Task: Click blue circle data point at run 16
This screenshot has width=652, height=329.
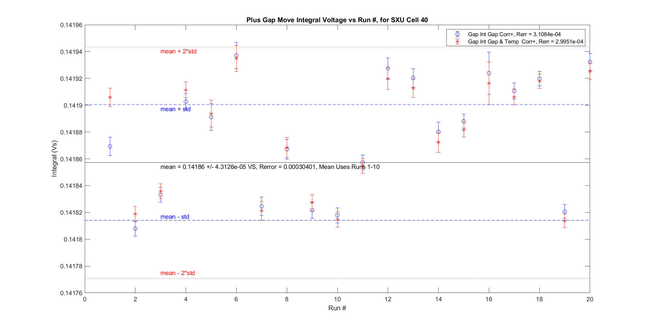Action: click(489, 73)
